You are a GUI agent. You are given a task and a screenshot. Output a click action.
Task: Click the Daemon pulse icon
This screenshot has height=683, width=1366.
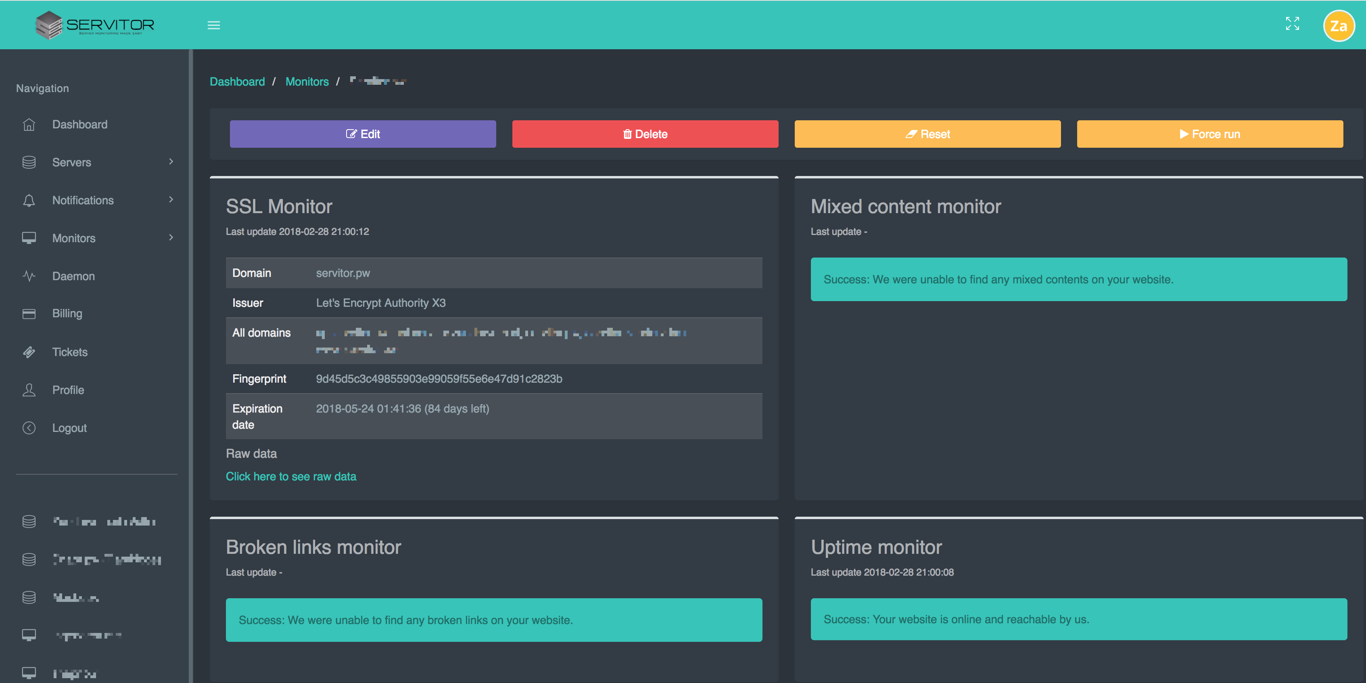pyautogui.click(x=29, y=276)
